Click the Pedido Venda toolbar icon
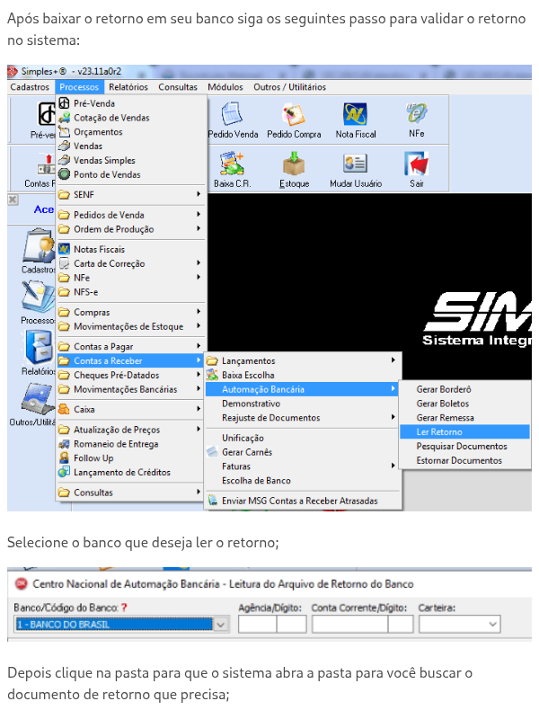This screenshot has height=719, width=539. 233,116
